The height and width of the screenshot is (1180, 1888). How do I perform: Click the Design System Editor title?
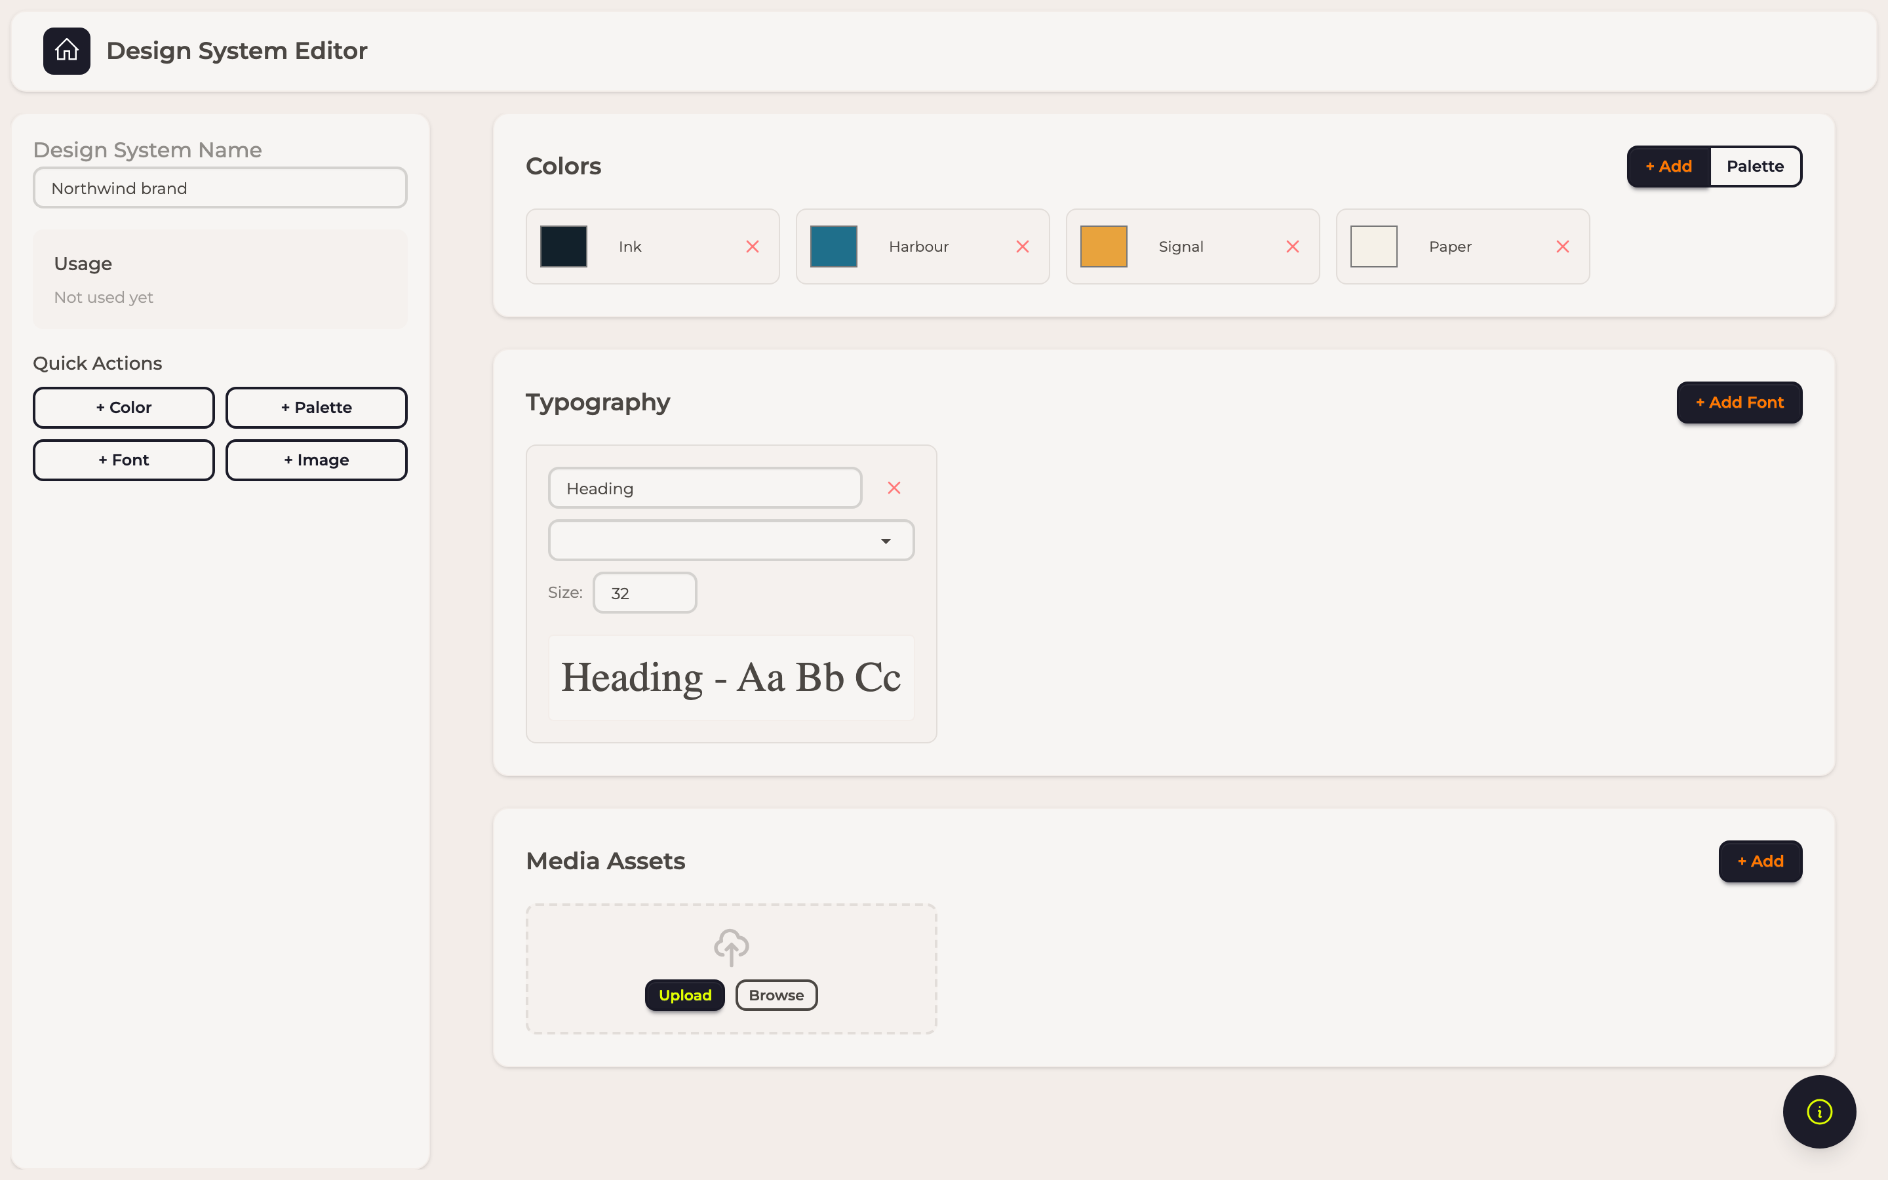(237, 50)
